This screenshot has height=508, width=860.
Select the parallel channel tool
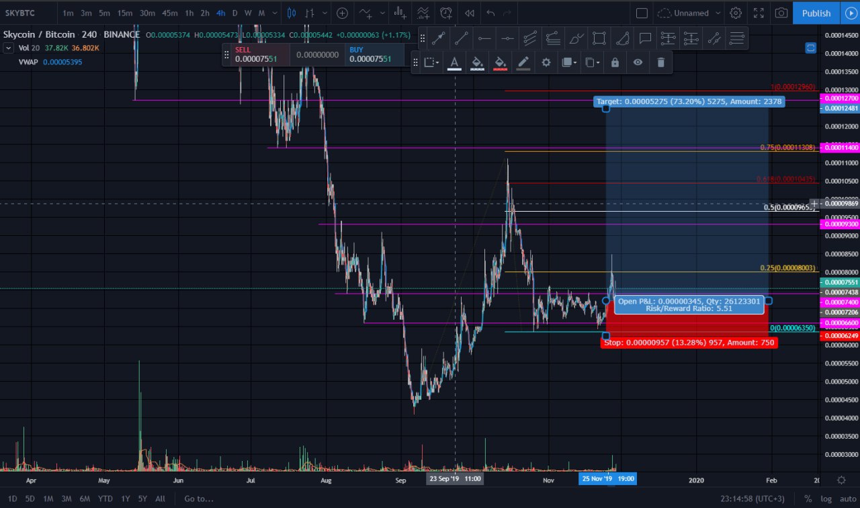tap(530, 39)
